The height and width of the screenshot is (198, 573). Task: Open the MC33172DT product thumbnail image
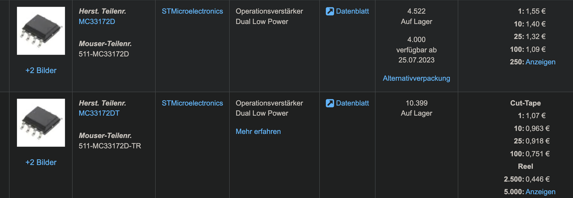tap(41, 122)
